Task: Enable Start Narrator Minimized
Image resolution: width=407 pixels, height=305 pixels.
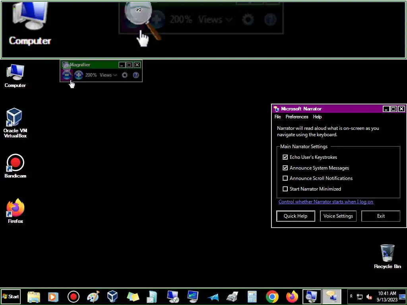Action: point(285,189)
